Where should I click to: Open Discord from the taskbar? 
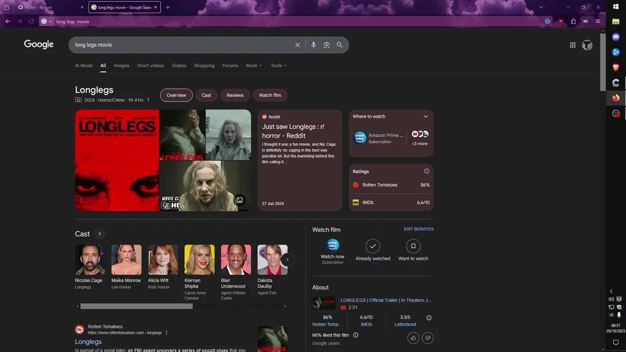[x=616, y=37]
